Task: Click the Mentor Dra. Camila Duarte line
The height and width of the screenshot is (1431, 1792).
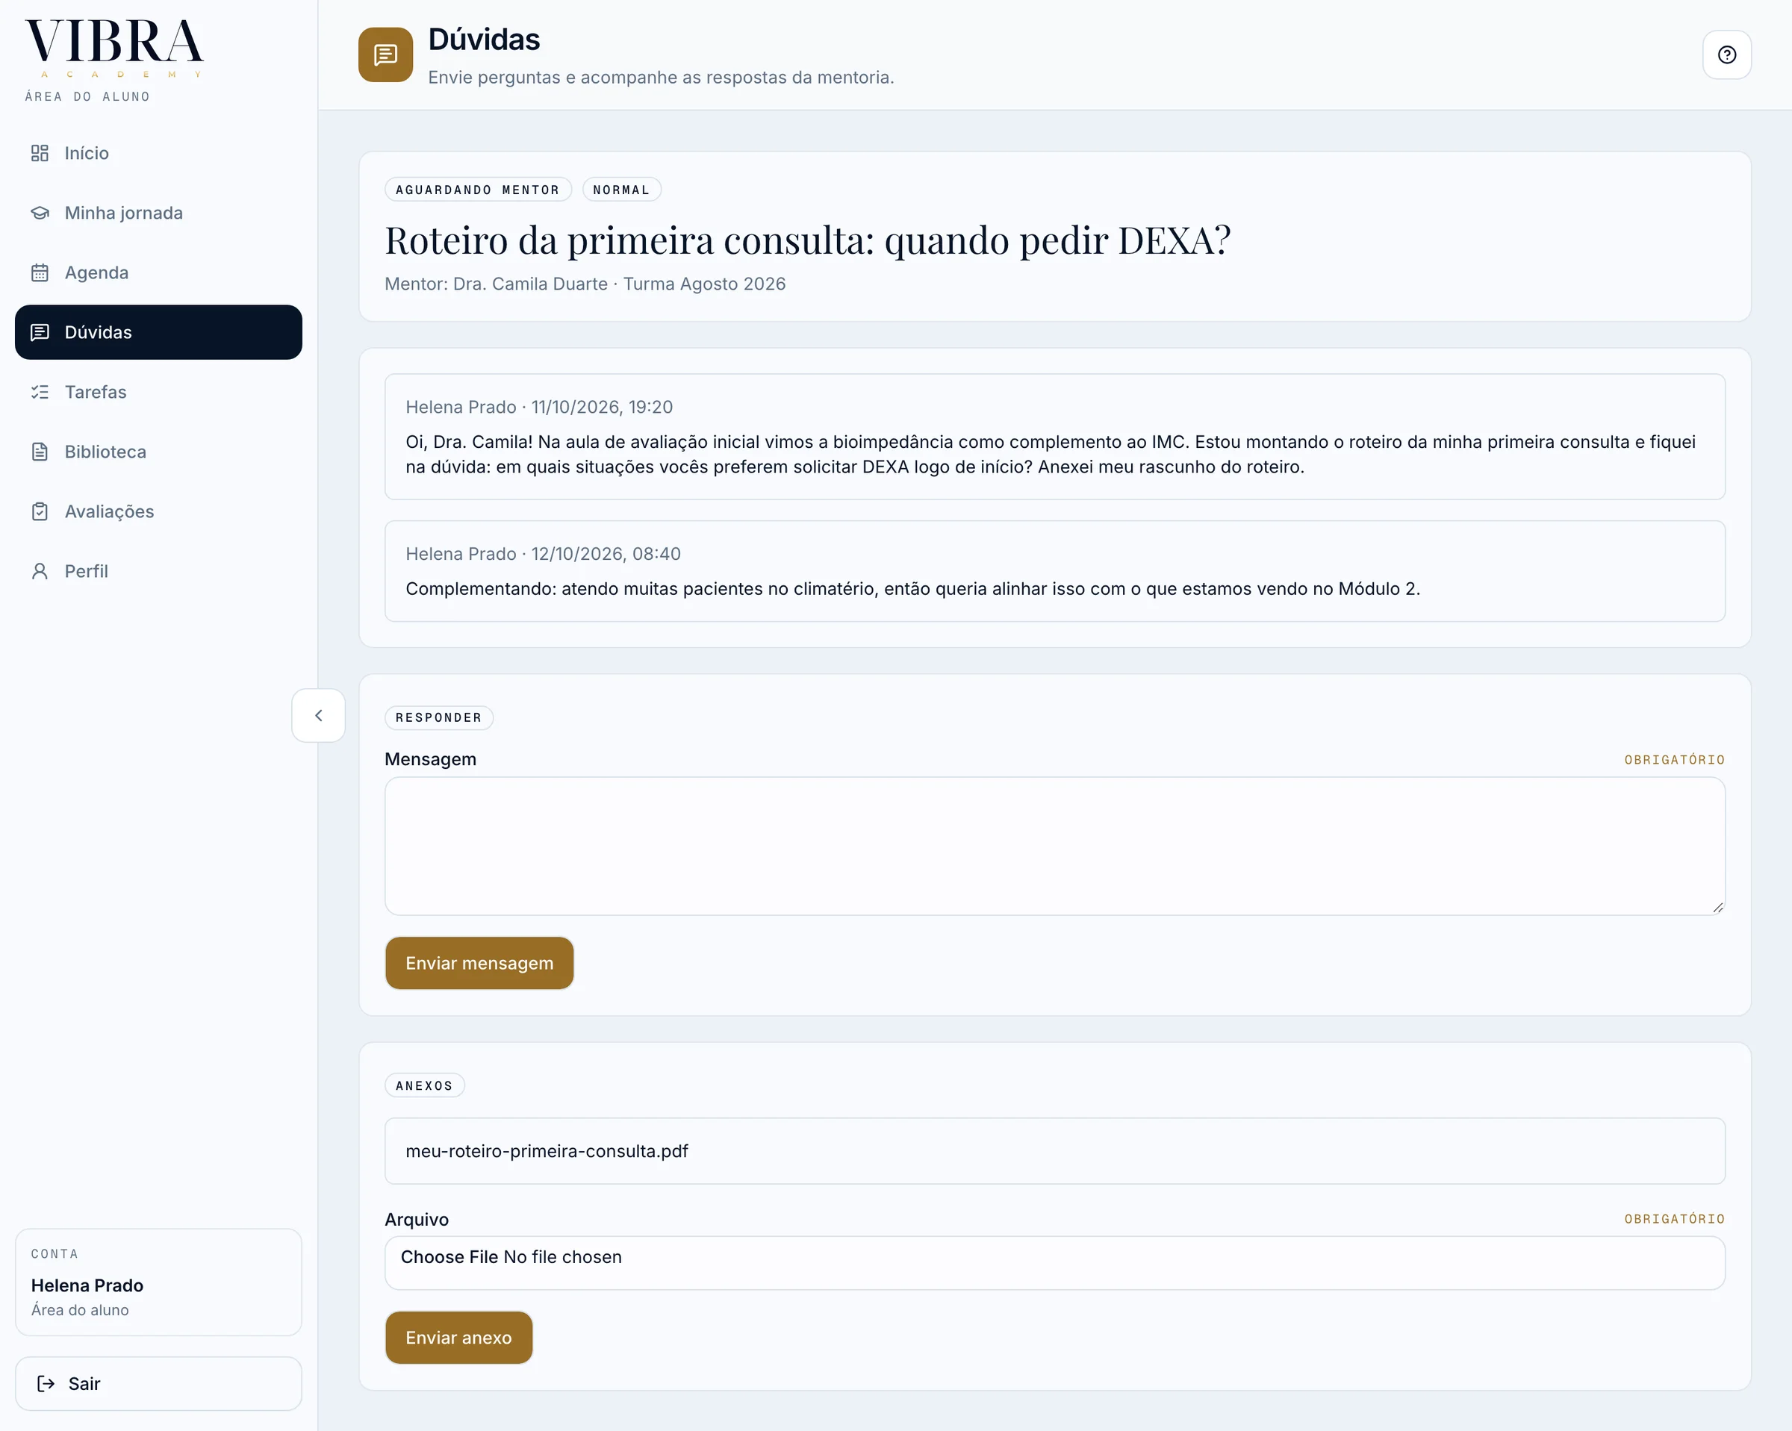Action: 585,284
